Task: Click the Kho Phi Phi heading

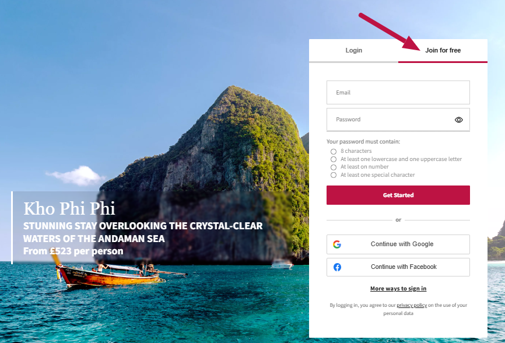Action: [x=69, y=208]
